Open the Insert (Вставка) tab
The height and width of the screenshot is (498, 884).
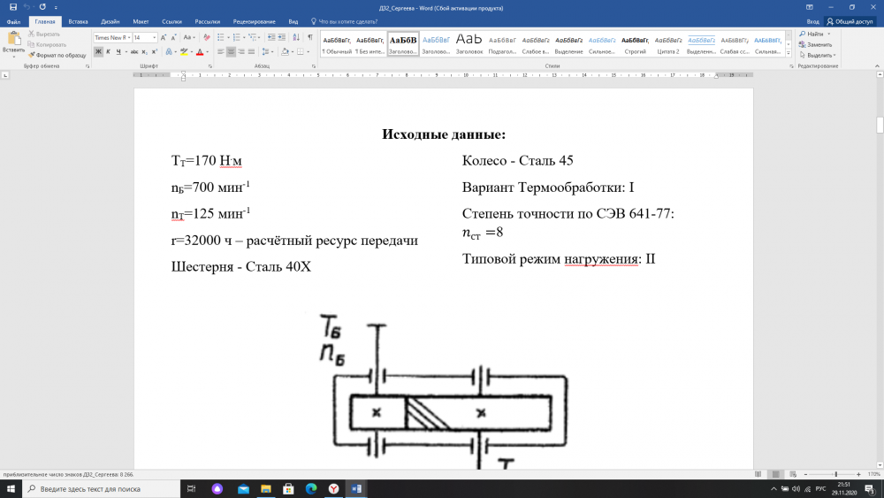(x=78, y=21)
